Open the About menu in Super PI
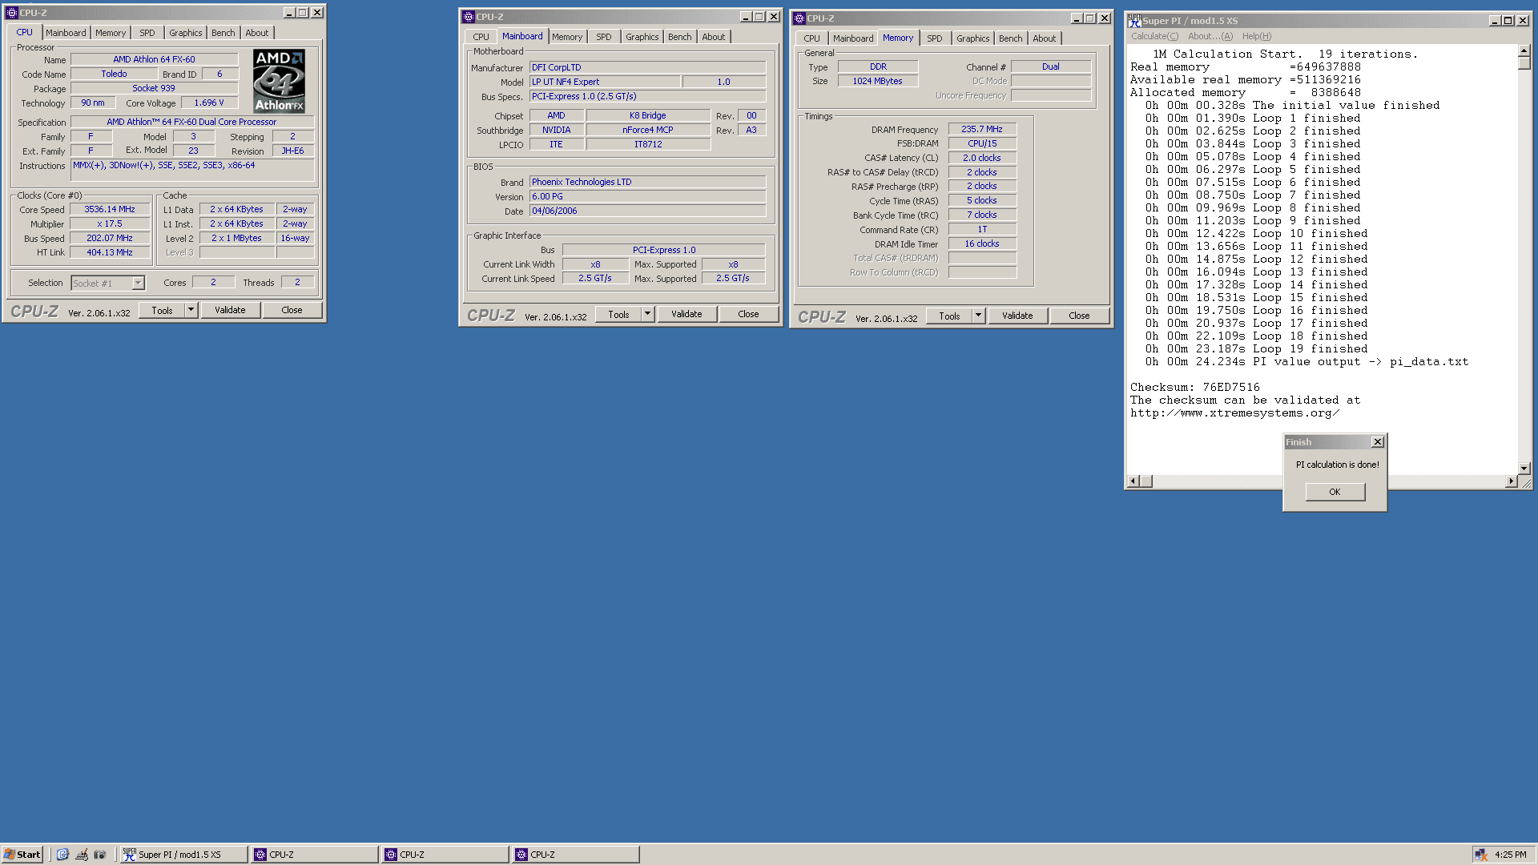The width and height of the screenshot is (1538, 865). pyautogui.click(x=1210, y=36)
